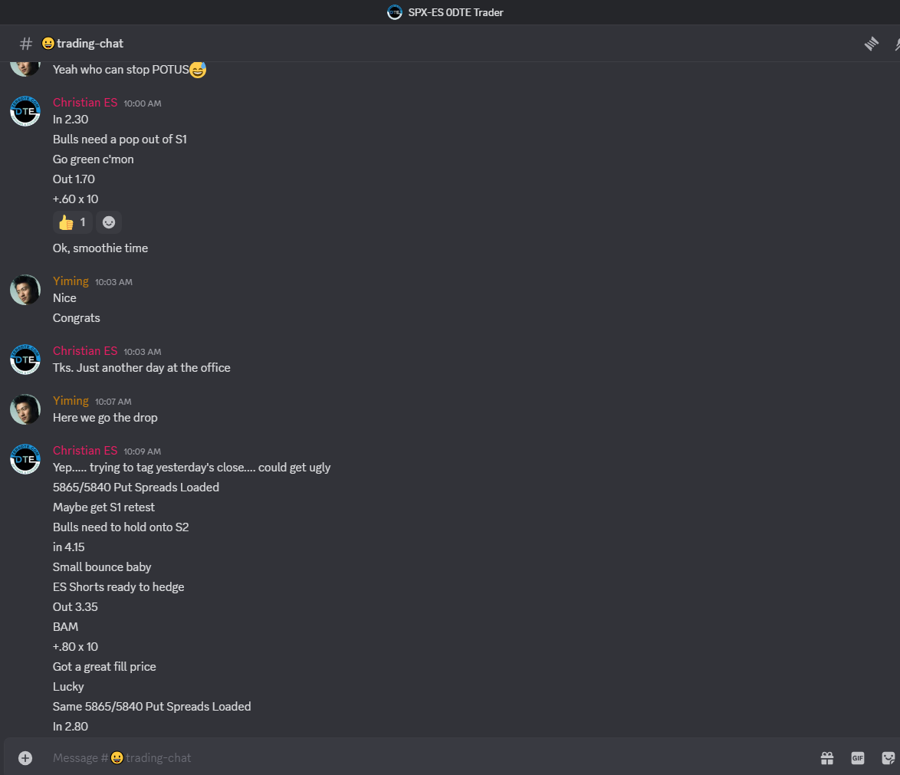
Task: Click Christian ES username at 10:00 AM
Action: coord(85,102)
